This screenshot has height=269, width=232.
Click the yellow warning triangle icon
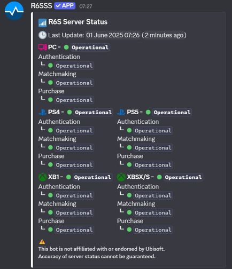(42, 242)
